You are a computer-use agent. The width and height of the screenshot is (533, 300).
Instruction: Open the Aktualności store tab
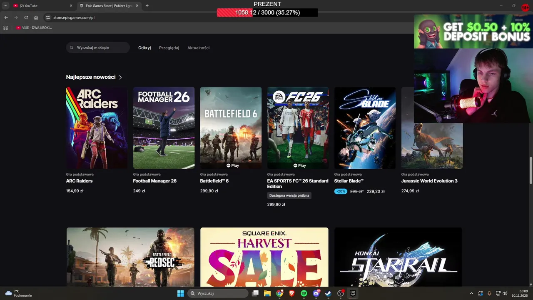point(198,48)
